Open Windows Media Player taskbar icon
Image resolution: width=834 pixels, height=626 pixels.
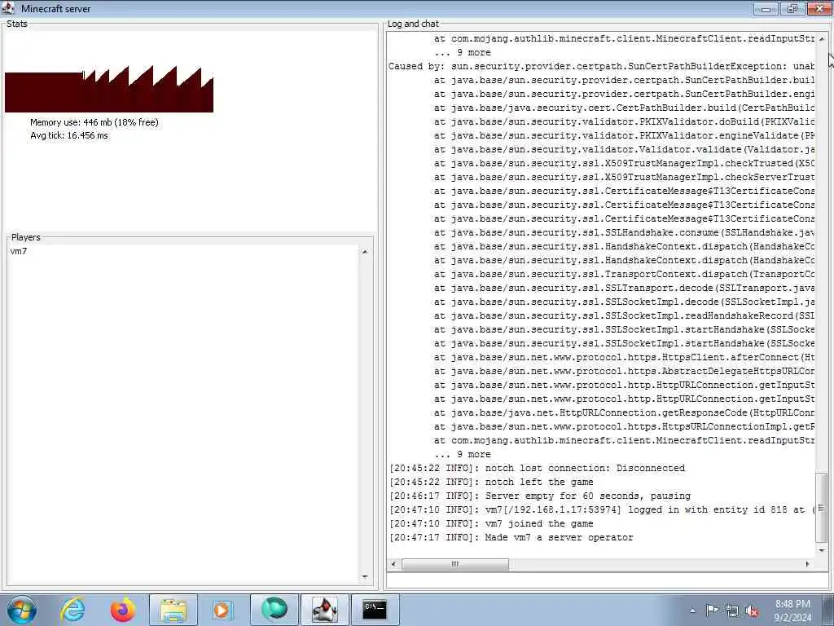click(x=222, y=610)
